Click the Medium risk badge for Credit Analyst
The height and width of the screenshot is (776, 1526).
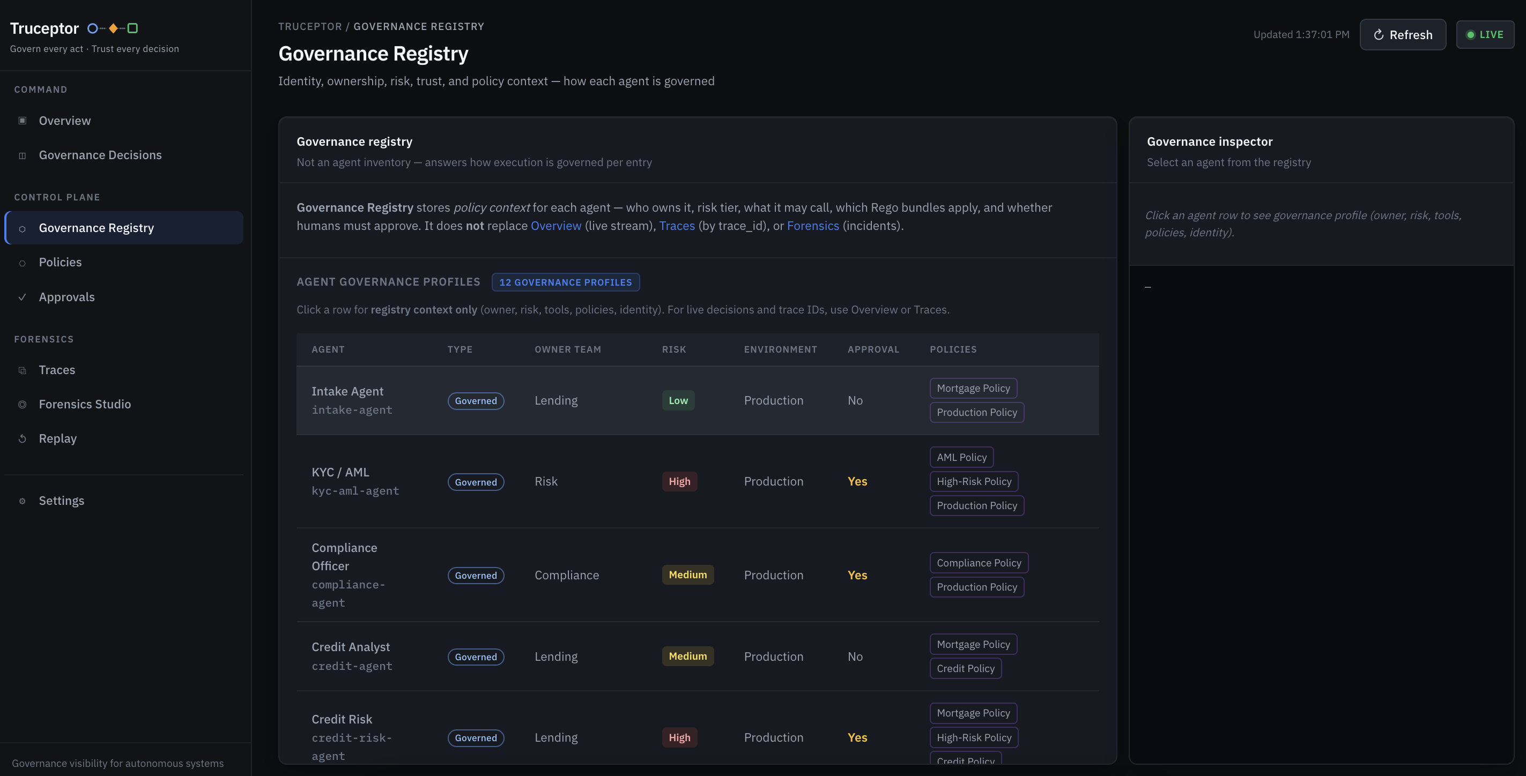(x=688, y=656)
